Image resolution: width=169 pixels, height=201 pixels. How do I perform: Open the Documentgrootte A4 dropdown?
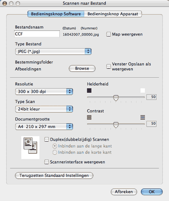pos(44,127)
